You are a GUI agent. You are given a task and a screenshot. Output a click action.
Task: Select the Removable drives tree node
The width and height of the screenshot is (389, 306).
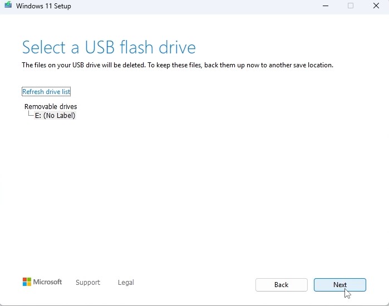[51, 106]
